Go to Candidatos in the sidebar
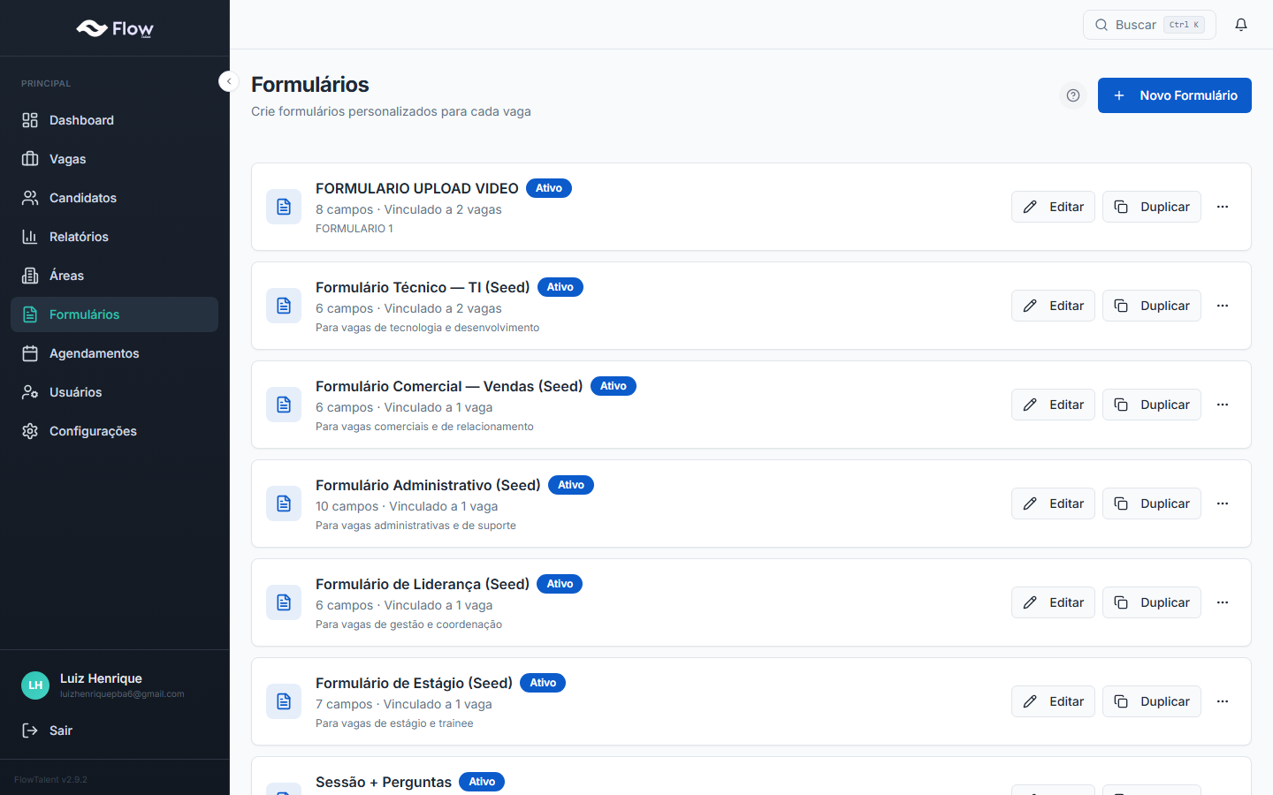Viewport: 1273px width, 795px height. (83, 198)
